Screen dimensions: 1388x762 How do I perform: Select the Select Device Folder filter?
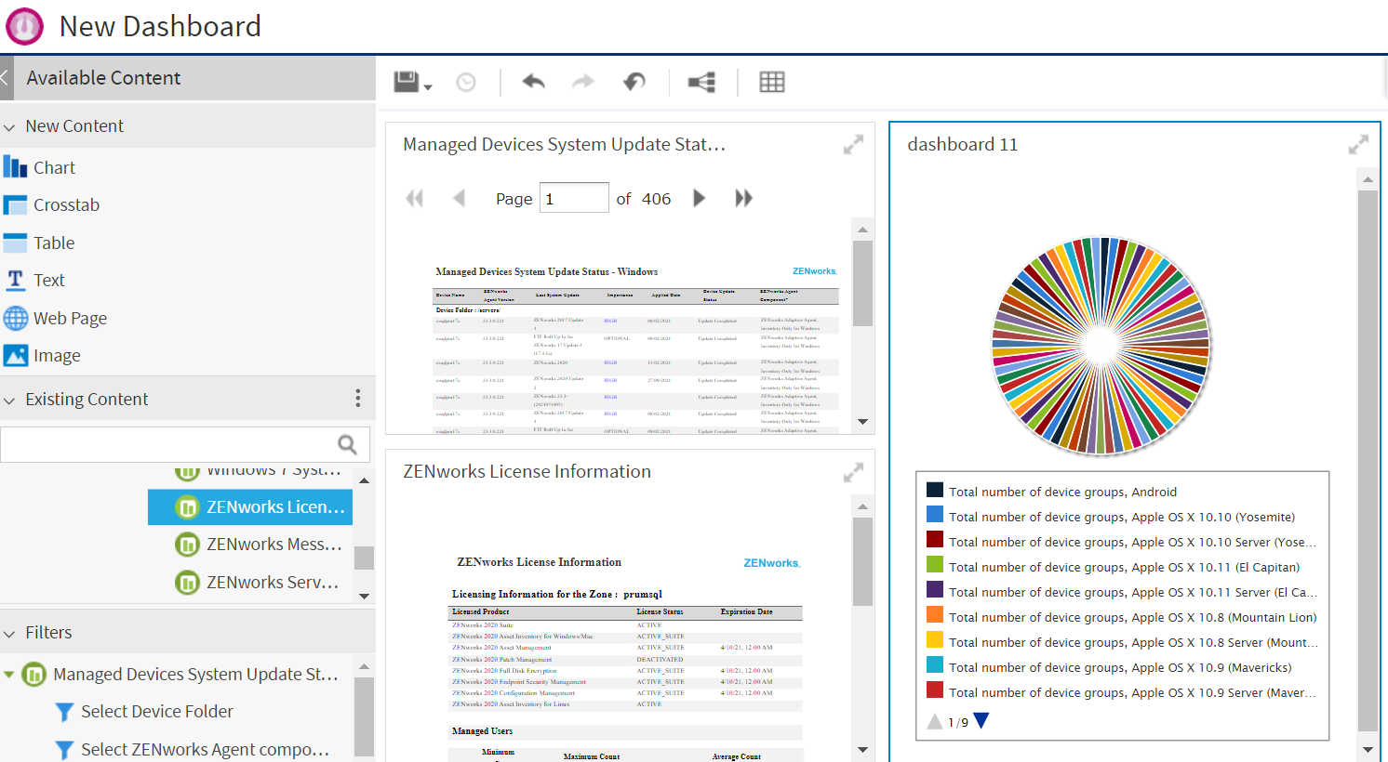(156, 712)
